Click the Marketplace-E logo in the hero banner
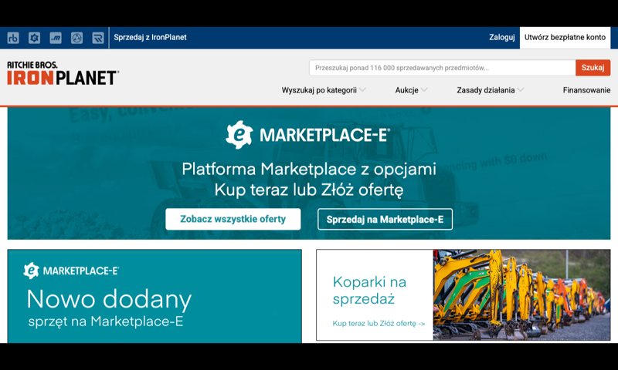 (x=307, y=135)
